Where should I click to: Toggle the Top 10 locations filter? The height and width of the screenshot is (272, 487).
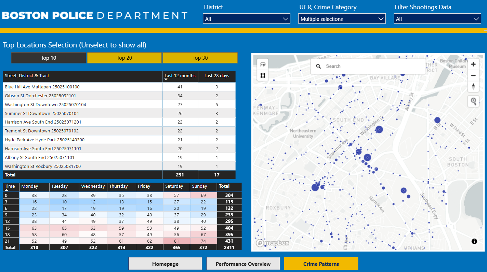coord(49,58)
